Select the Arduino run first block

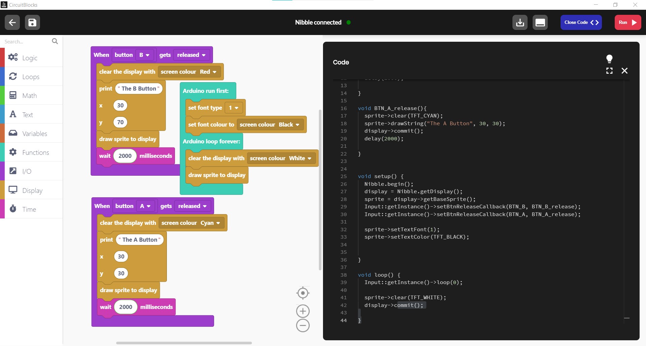pos(206,91)
